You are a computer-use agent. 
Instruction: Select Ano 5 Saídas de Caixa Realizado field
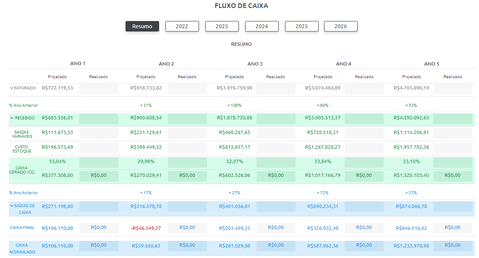click(x=453, y=206)
